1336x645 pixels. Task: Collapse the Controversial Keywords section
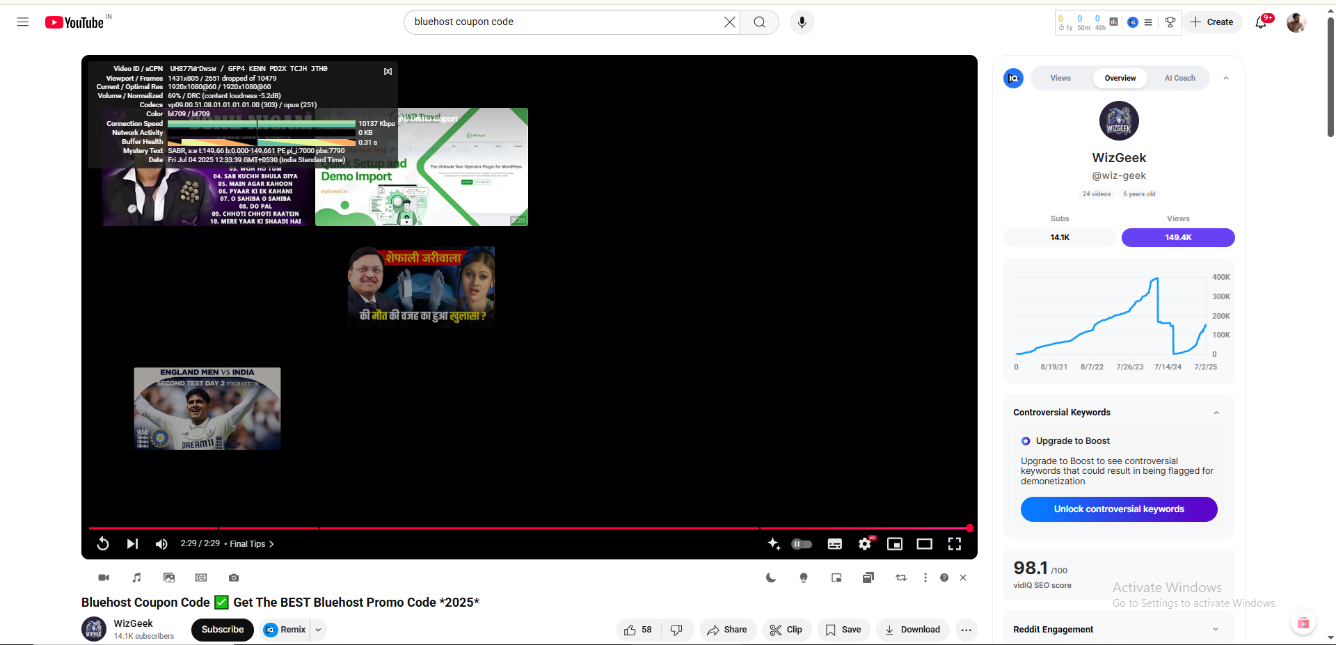tap(1216, 413)
